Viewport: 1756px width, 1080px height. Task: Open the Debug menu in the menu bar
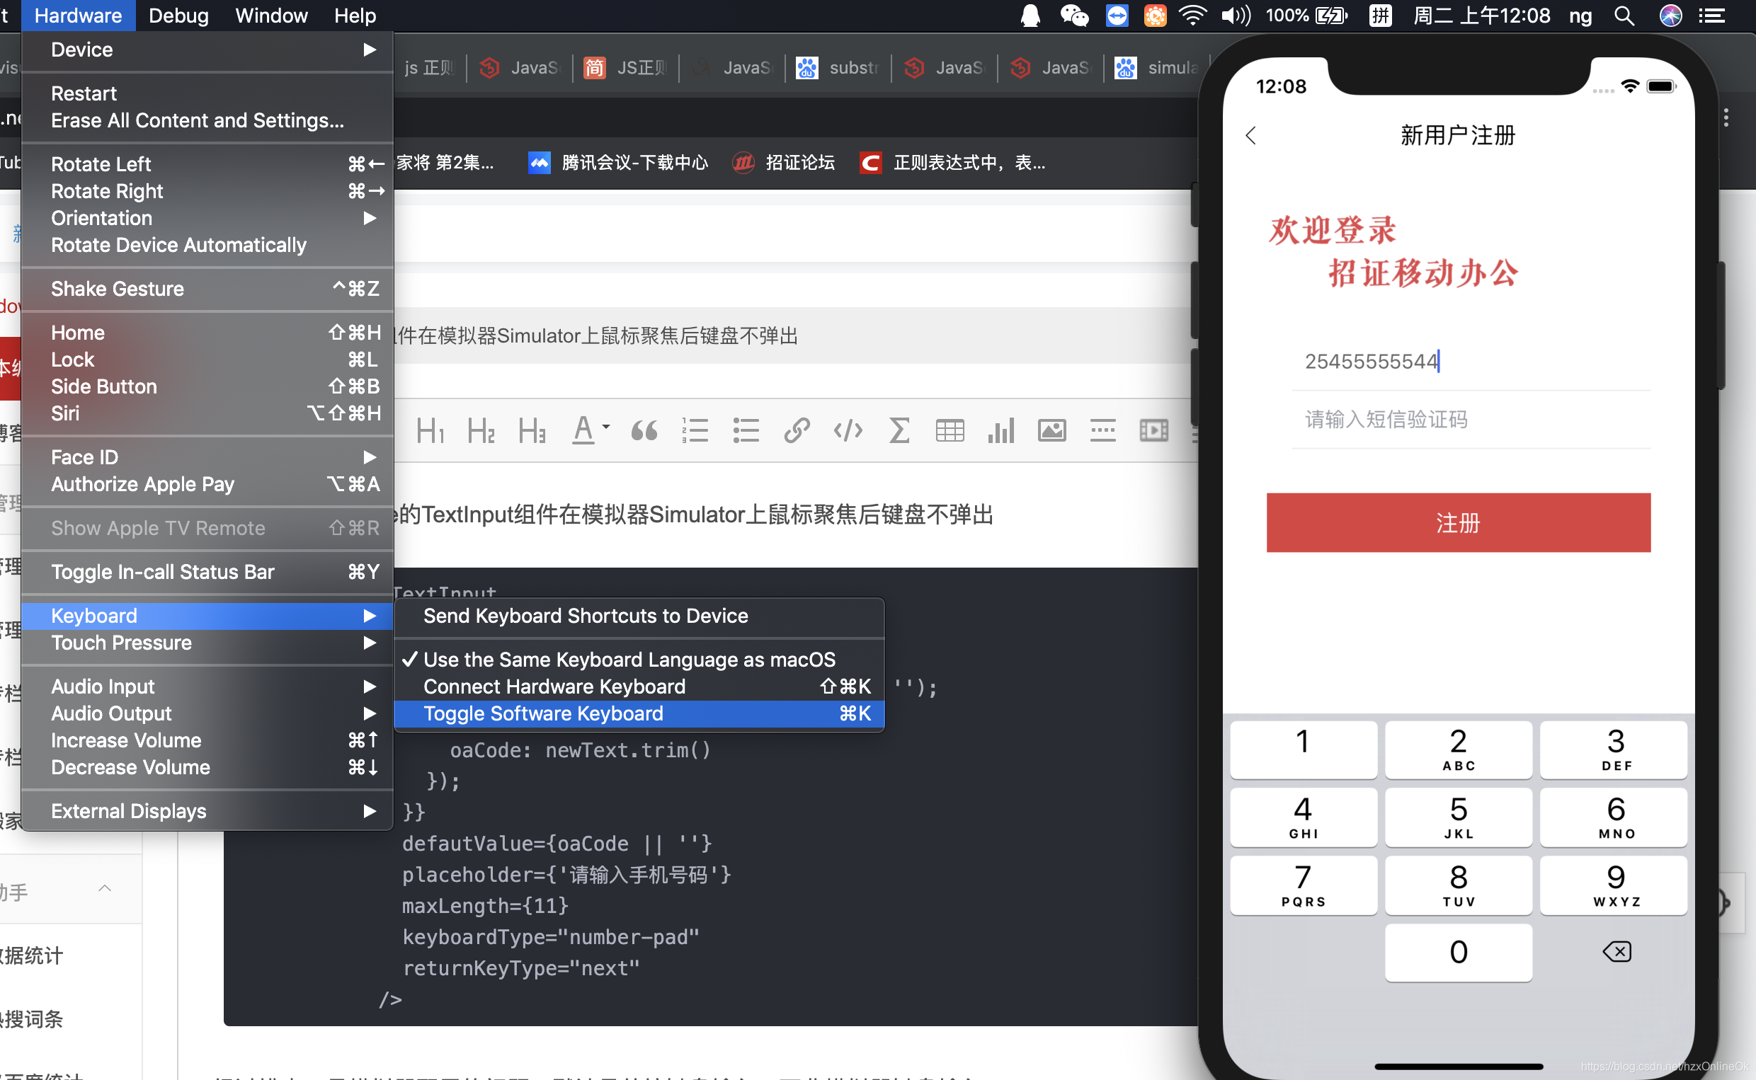click(178, 16)
